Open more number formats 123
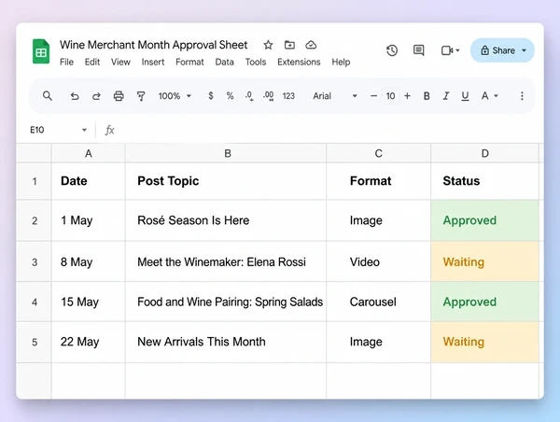560x422 pixels. pos(288,96)
